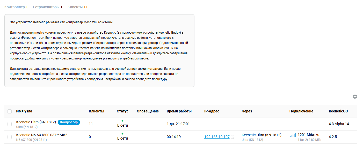Click firmware version 4.2.5
This screenshot has height=153, width=363.
333,137
